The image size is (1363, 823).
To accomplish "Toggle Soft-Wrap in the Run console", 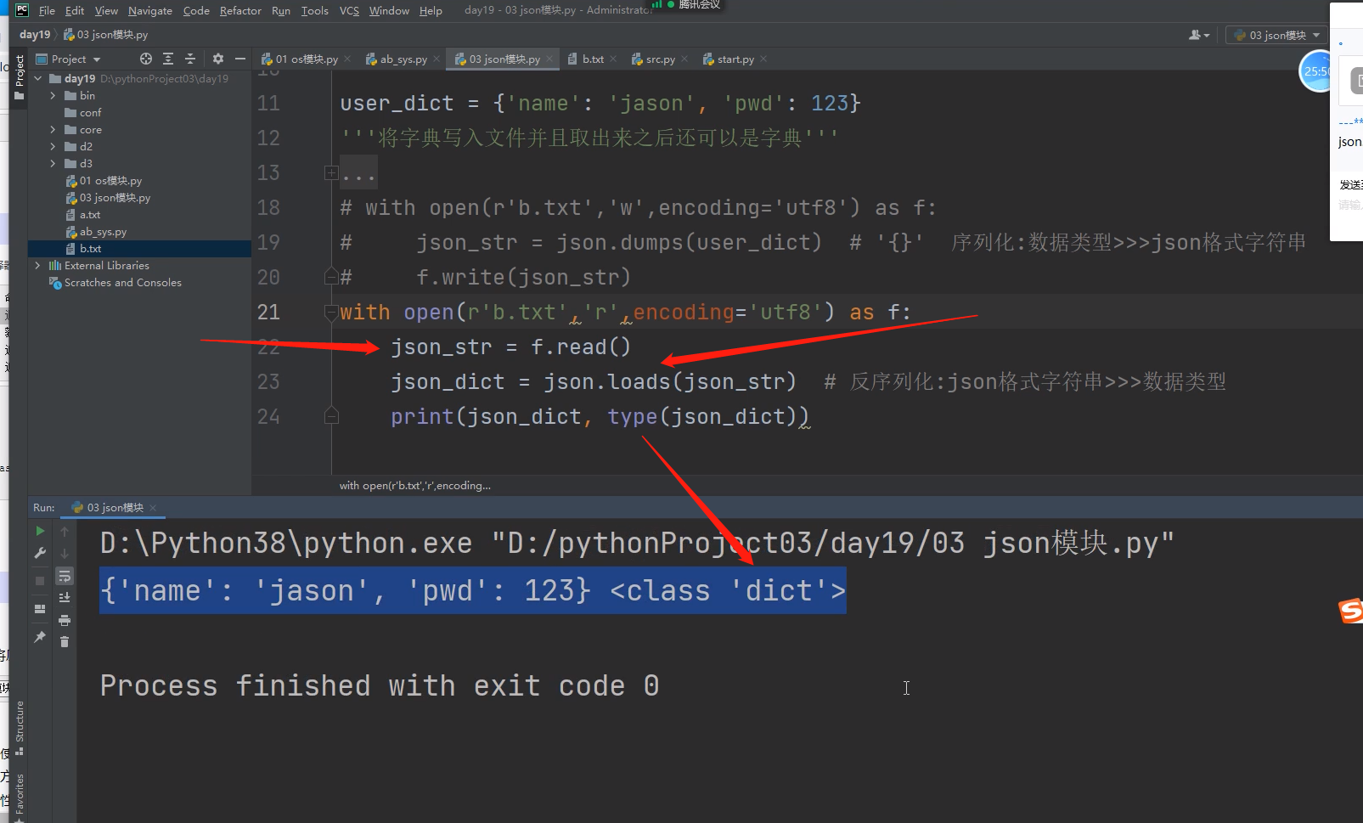I will [x=65, y=576].
